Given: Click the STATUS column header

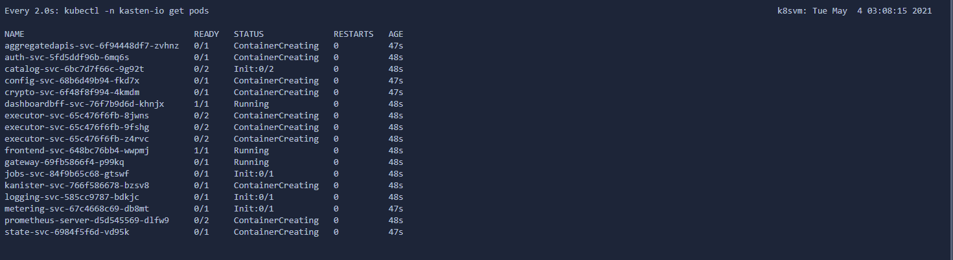Looking at the screenshot, I should pos(249,34).
